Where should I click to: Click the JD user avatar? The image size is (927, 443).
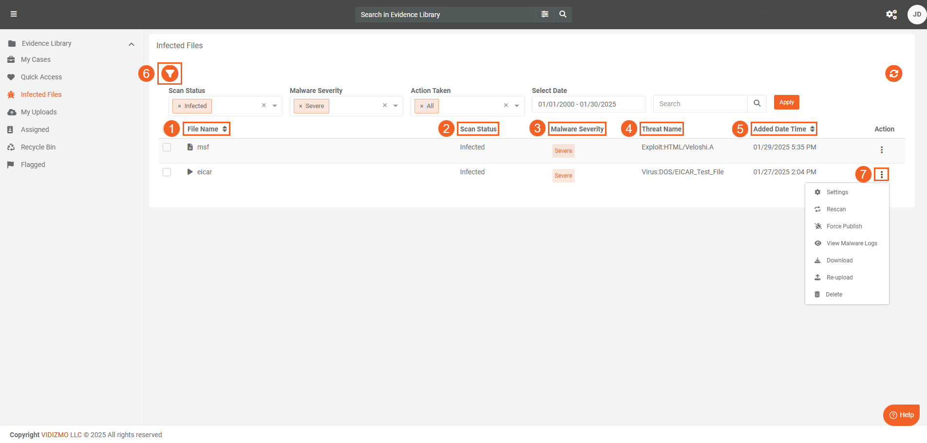pos(916,14)
